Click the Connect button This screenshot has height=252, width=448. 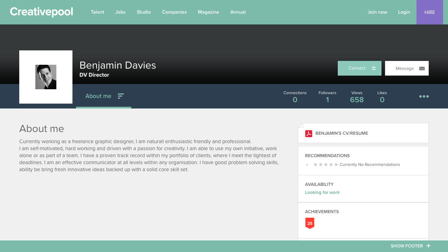coord(357,68)
